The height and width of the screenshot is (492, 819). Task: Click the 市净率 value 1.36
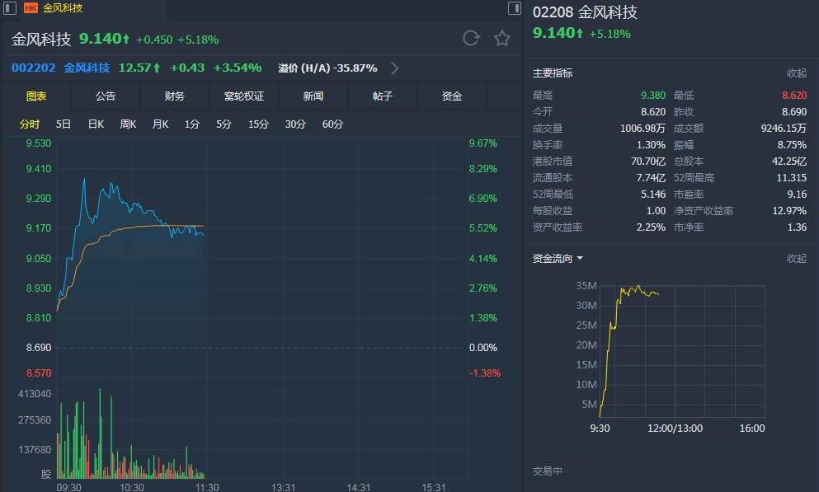coord(797,227)
